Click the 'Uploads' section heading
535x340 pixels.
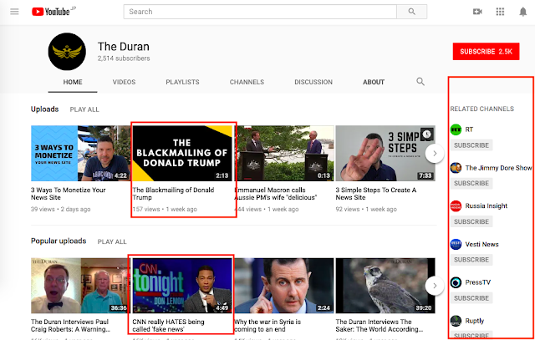tap(44, 109)
